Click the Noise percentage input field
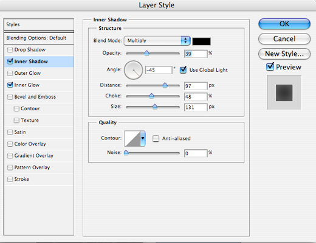The height and width of the screenshot is (243, 316). [x=196, y=153]
